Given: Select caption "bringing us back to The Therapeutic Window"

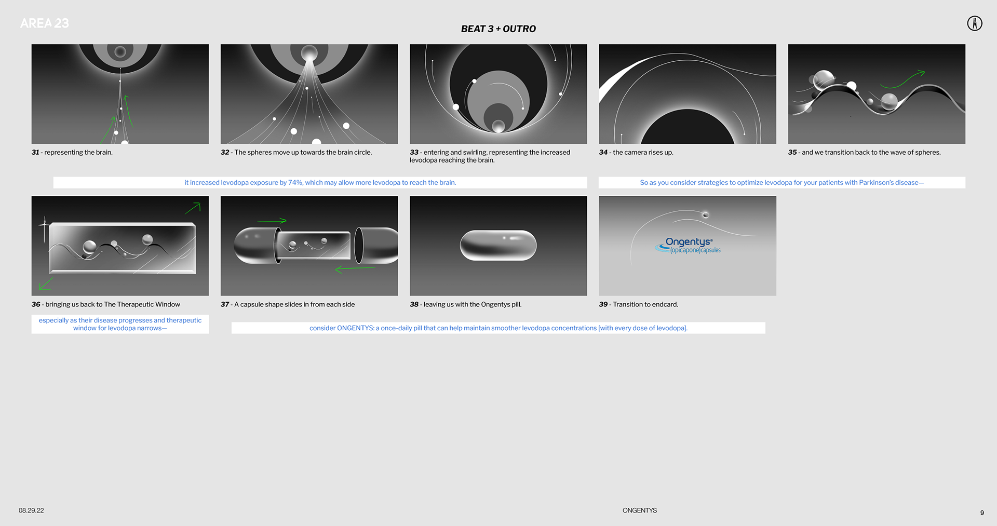Looking at the screenshot, I should tap(113, 304).
